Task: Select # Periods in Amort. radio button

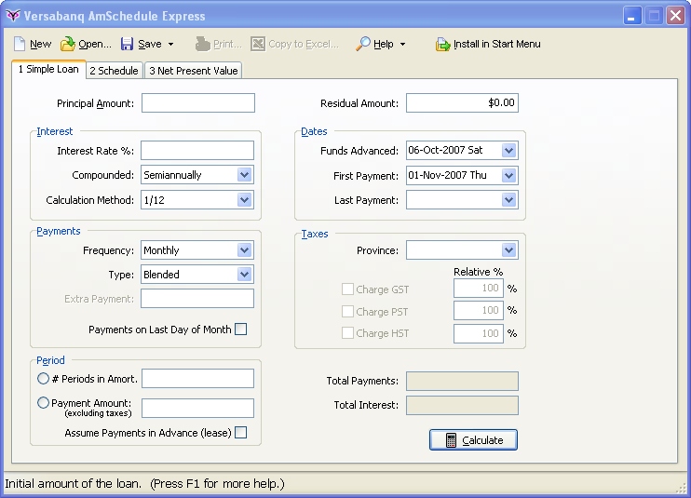Action: pyautogui.click(x=43, y=379)
